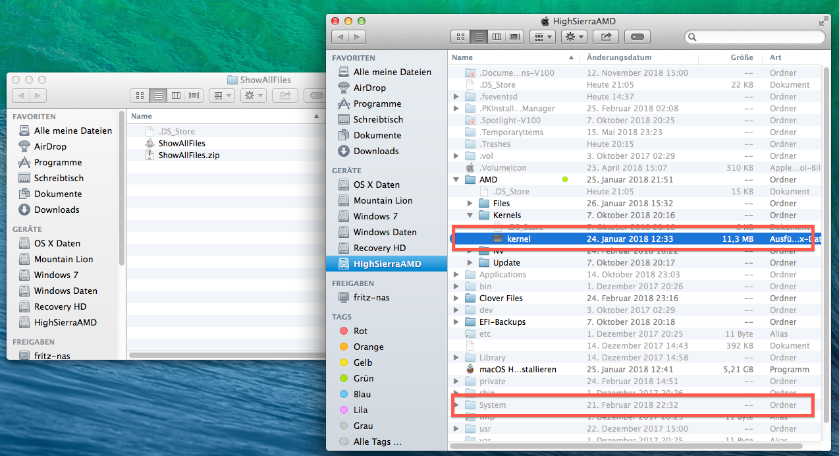
Task: Filter by the Rot red tag
Action: [x=360, y=331]
